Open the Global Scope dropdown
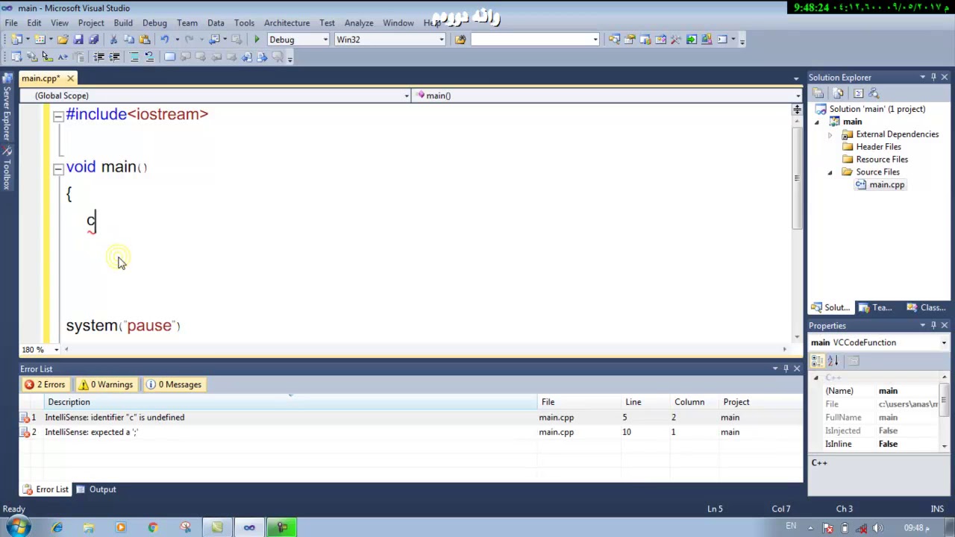 coord(407,95)
